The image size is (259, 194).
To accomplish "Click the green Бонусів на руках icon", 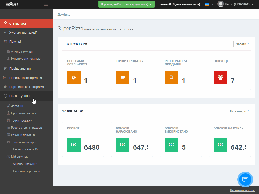I will [x=220, y=145].
